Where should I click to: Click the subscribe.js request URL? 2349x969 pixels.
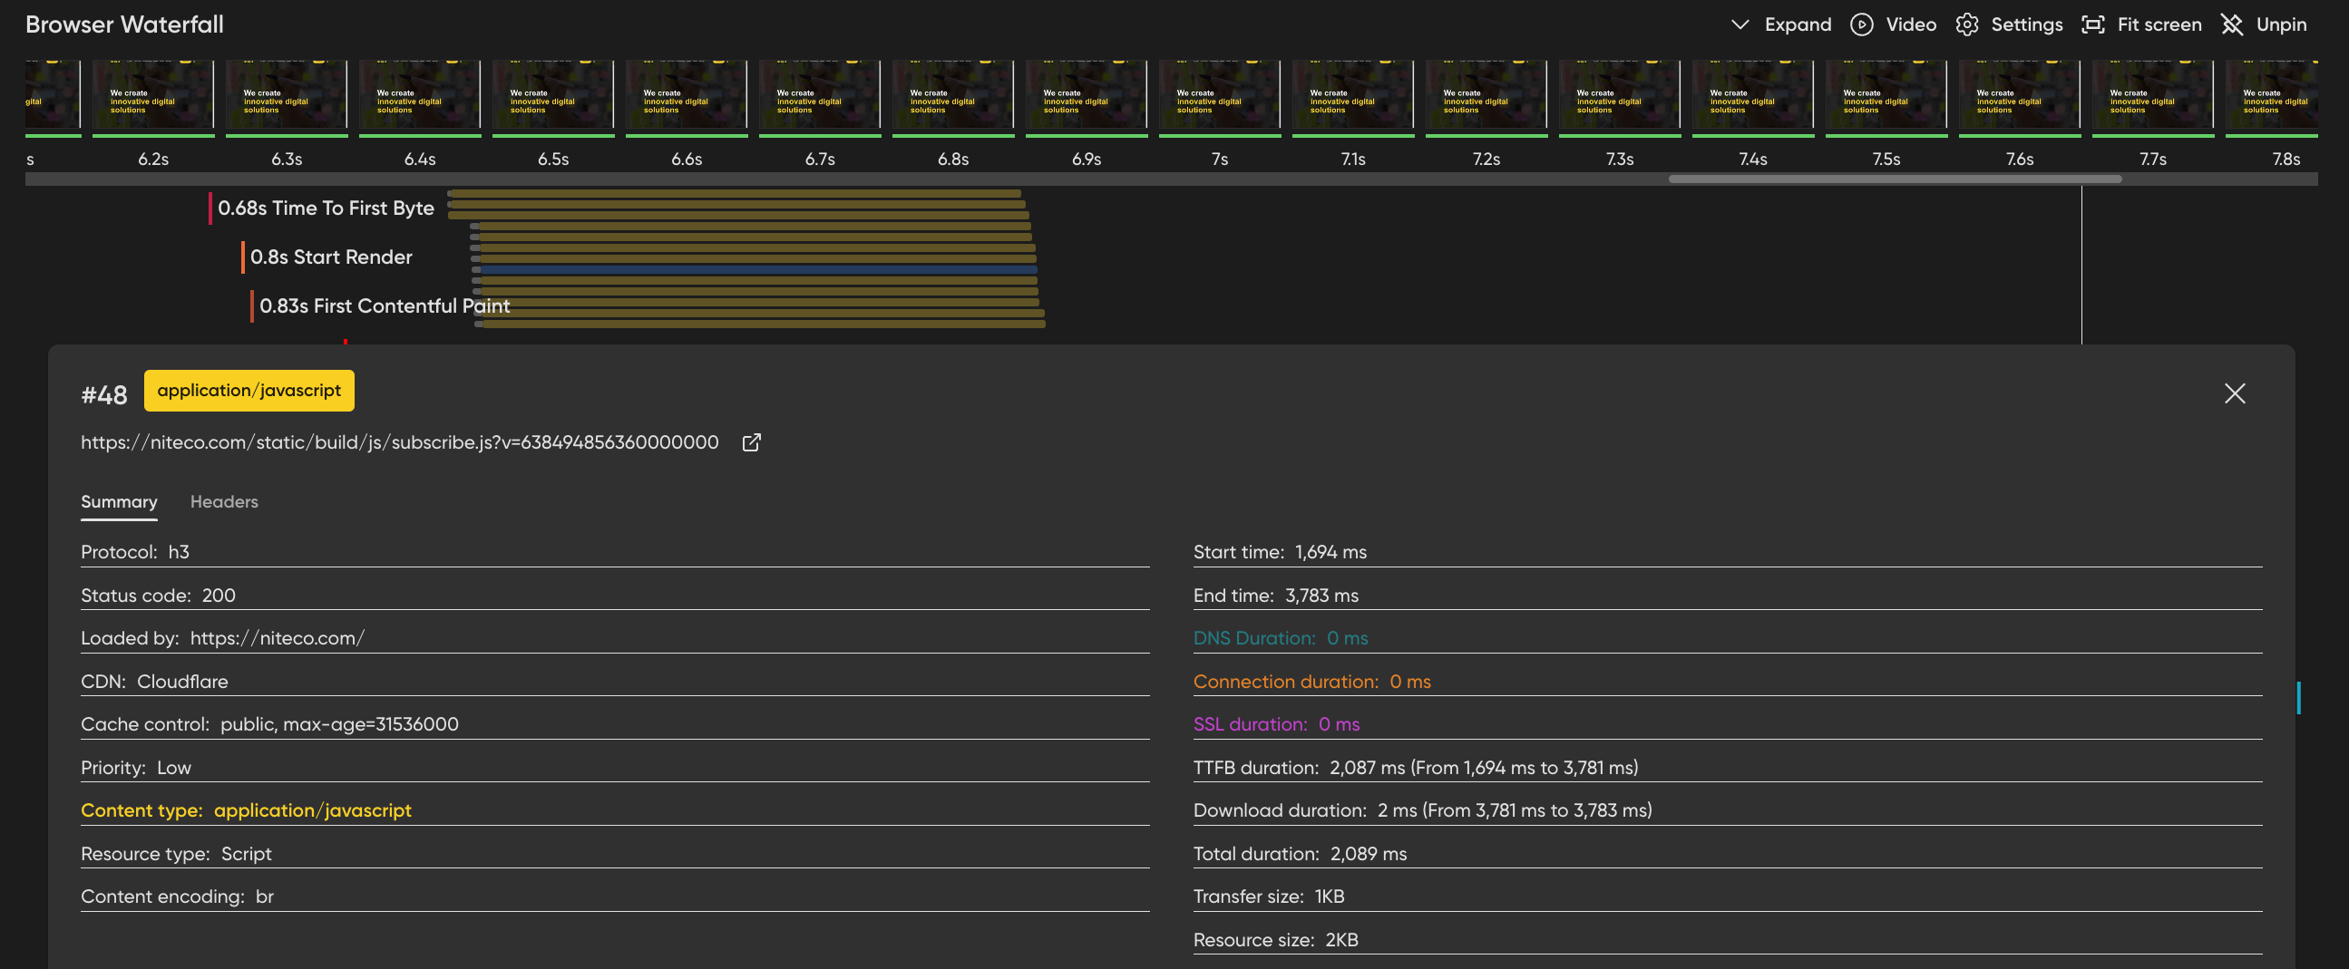[x=399, y=442]
